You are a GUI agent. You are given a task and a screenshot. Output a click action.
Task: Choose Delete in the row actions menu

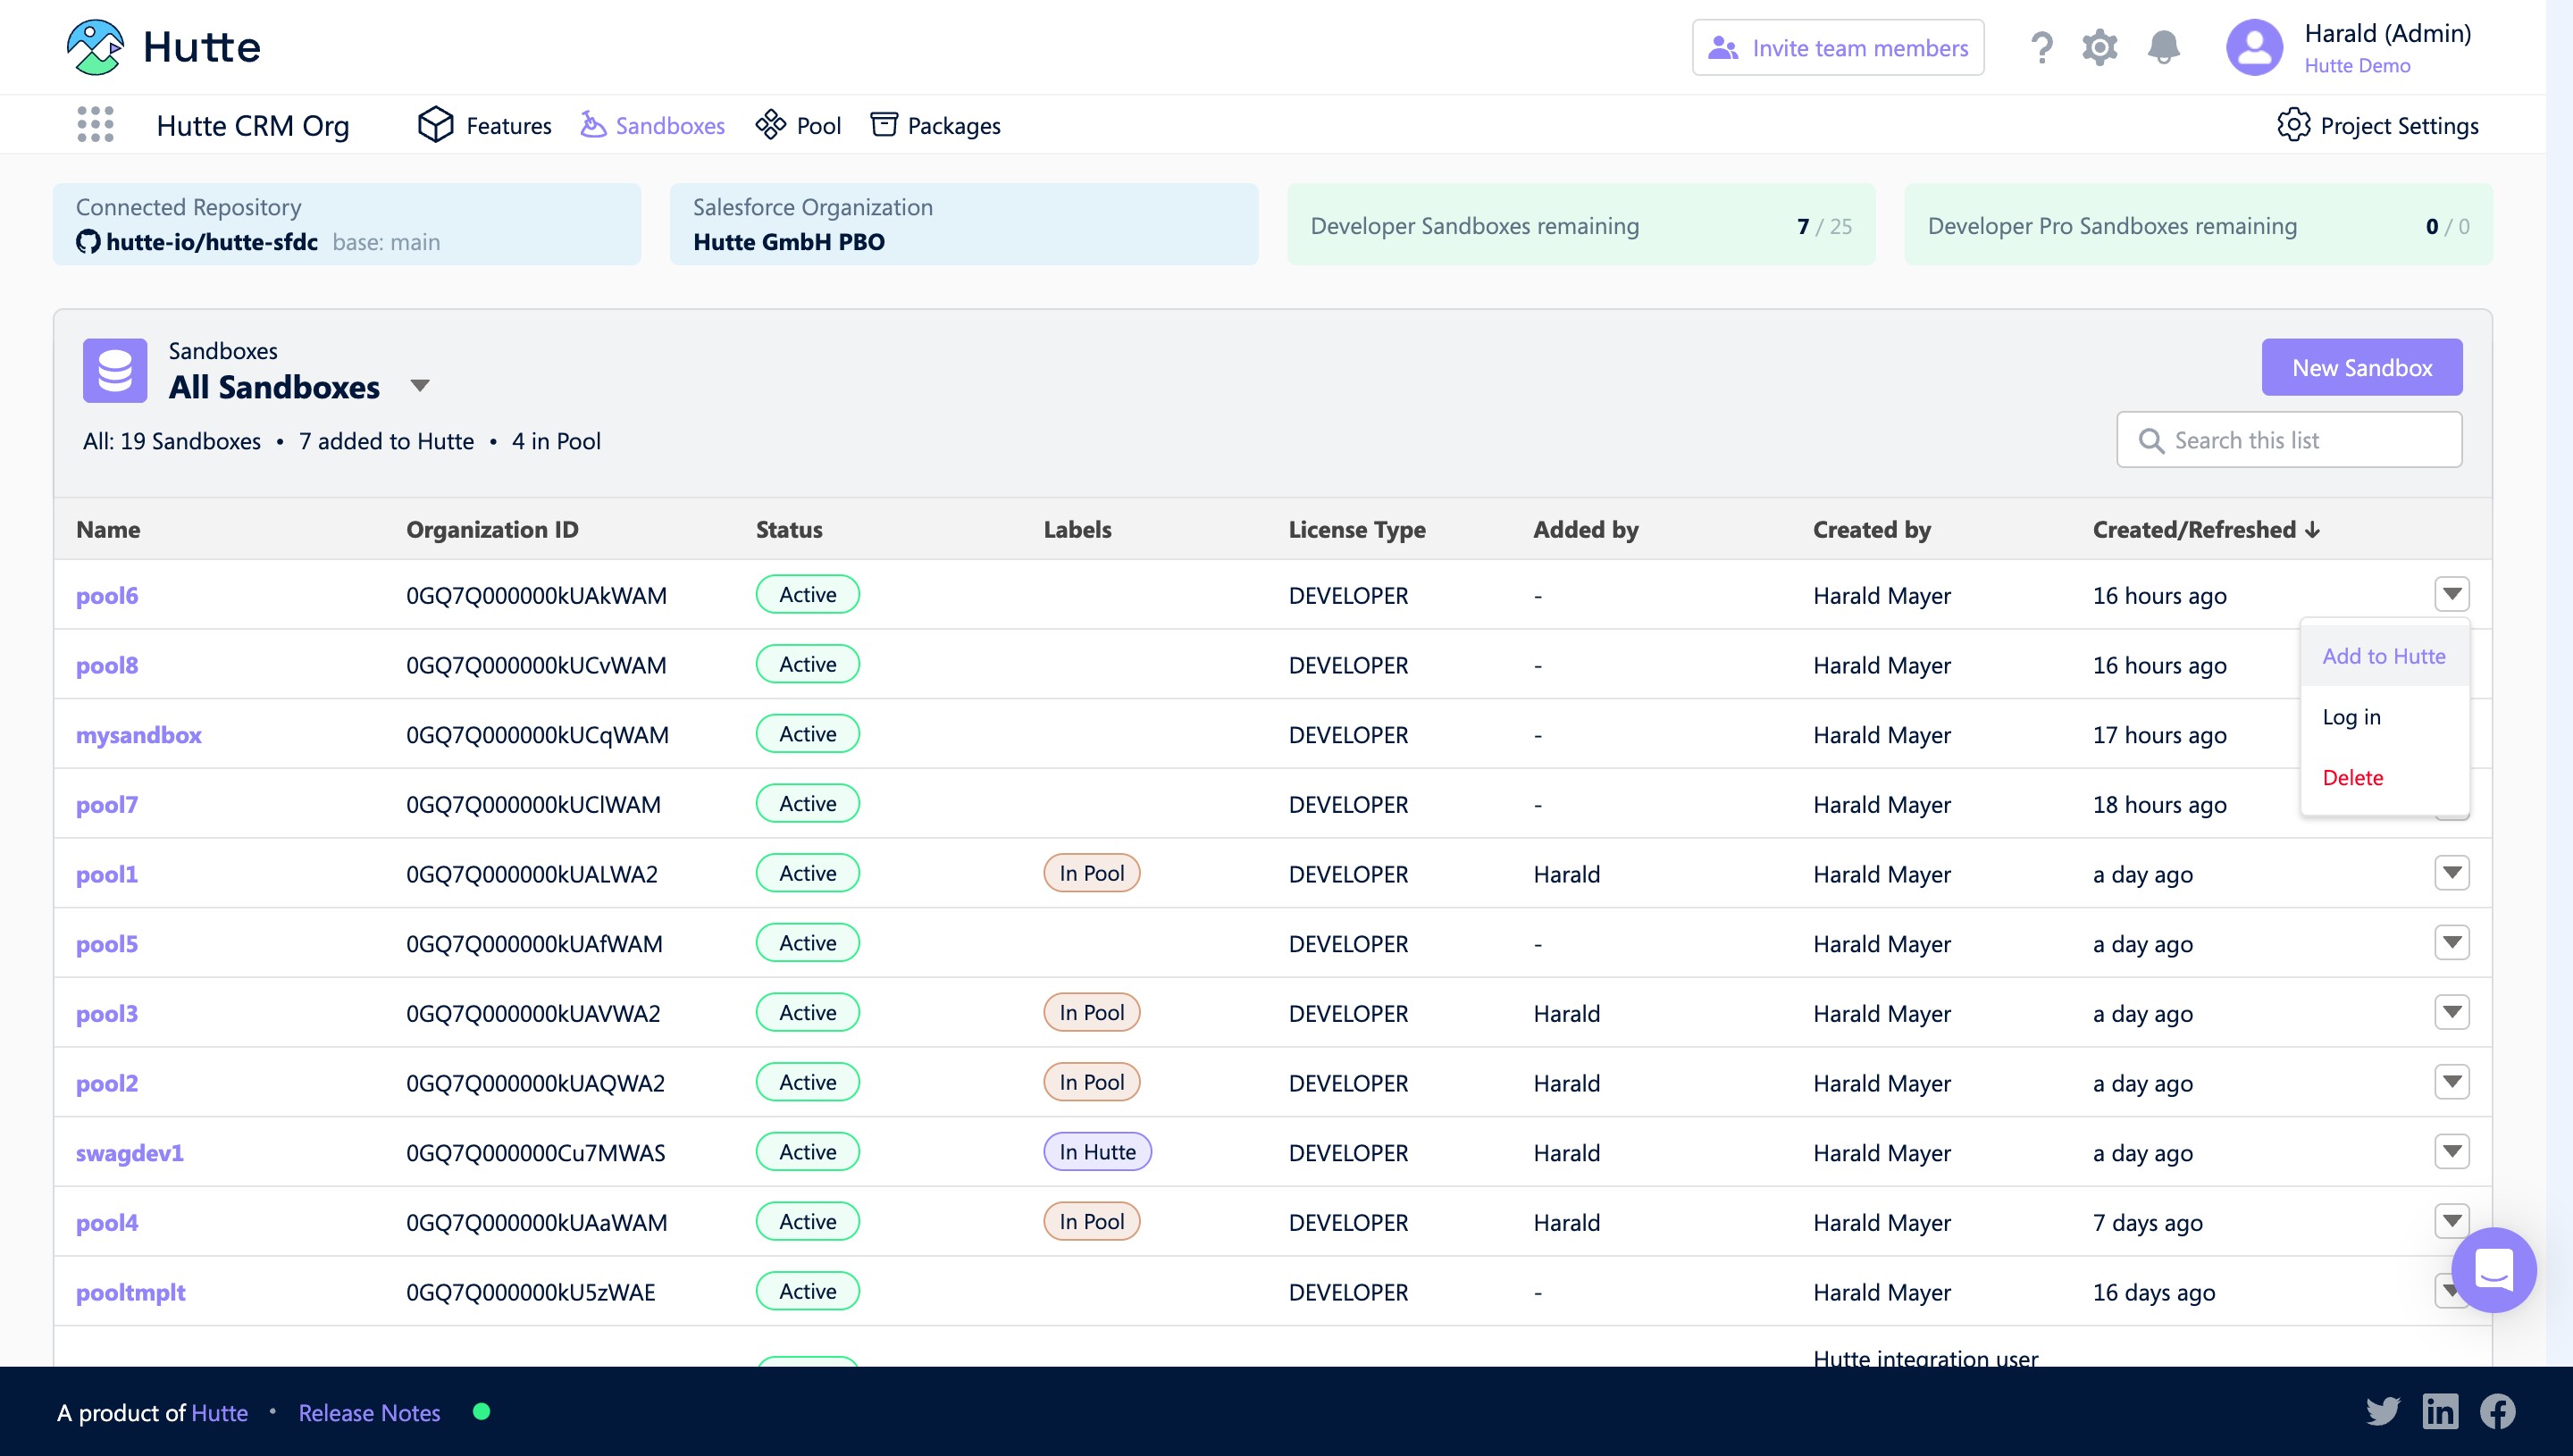click(2352, 777)
